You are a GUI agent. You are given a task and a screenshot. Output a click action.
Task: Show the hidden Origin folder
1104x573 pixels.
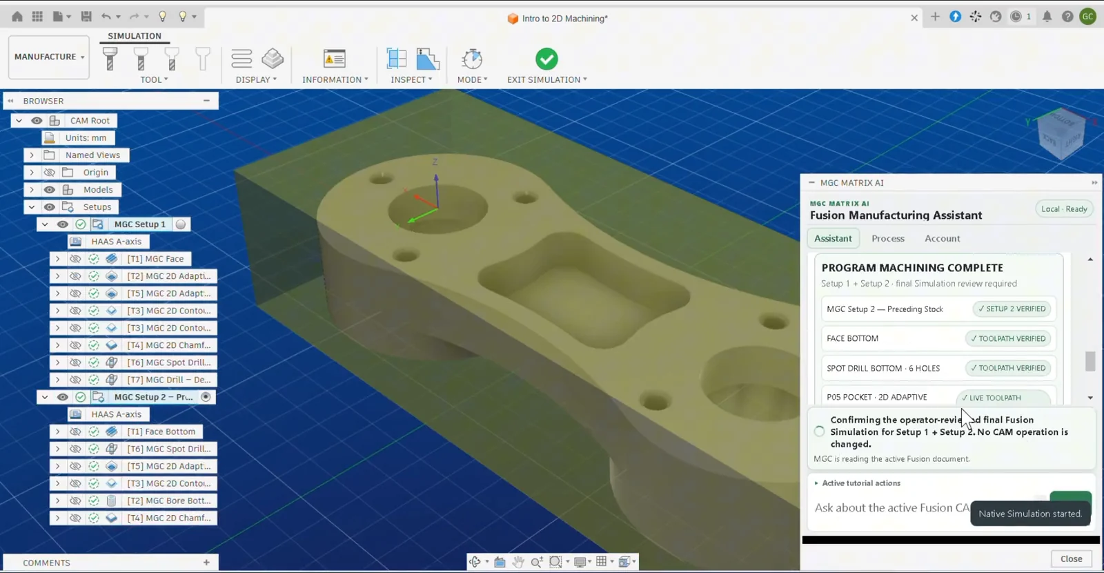[x=50, y=172]
